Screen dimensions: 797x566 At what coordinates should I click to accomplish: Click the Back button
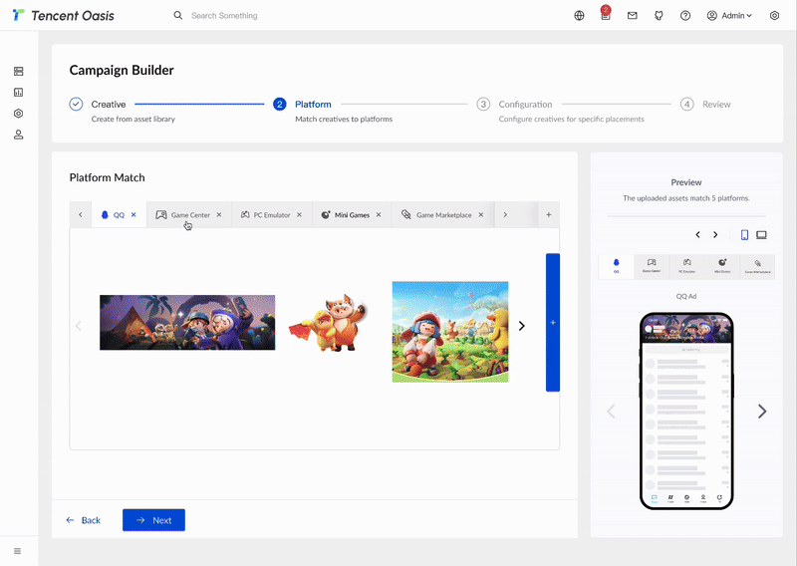84,520
